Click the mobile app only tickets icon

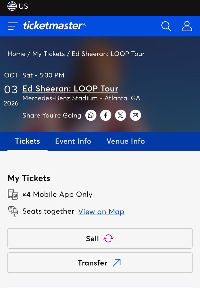pyautogui.click(x=13, y=194)
